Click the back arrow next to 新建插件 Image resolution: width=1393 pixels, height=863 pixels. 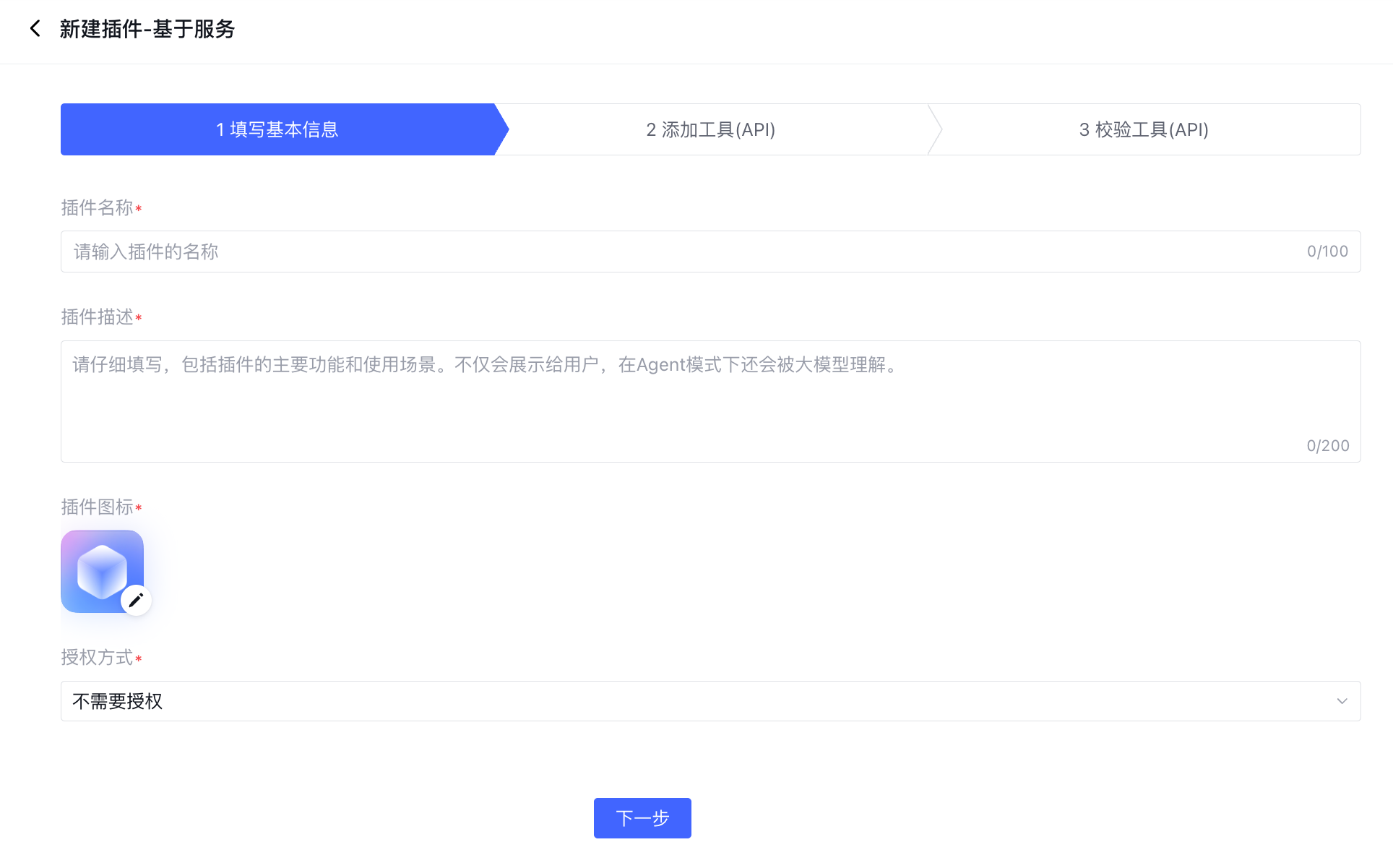[35, 29]
